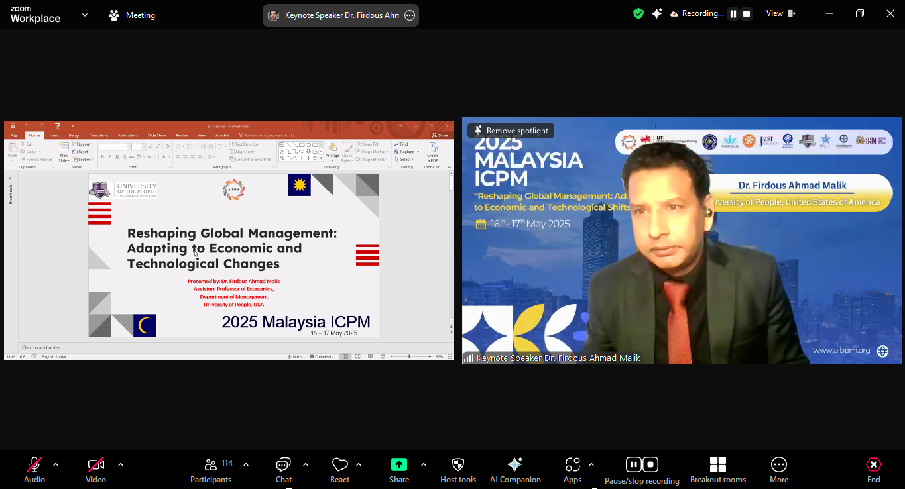This screenshot has height=489, width=905.
Task: Expand the Video options caret
Action: (x=120, y=464)
